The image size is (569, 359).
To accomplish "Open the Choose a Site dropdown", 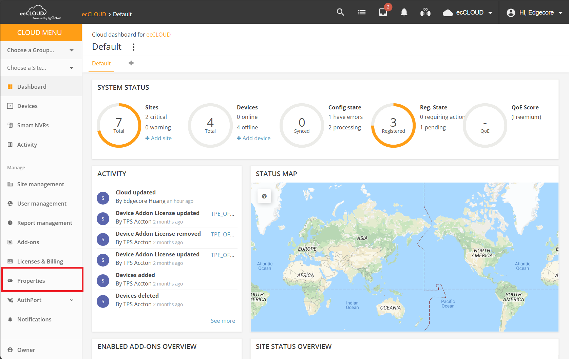I will click(41, 68).
